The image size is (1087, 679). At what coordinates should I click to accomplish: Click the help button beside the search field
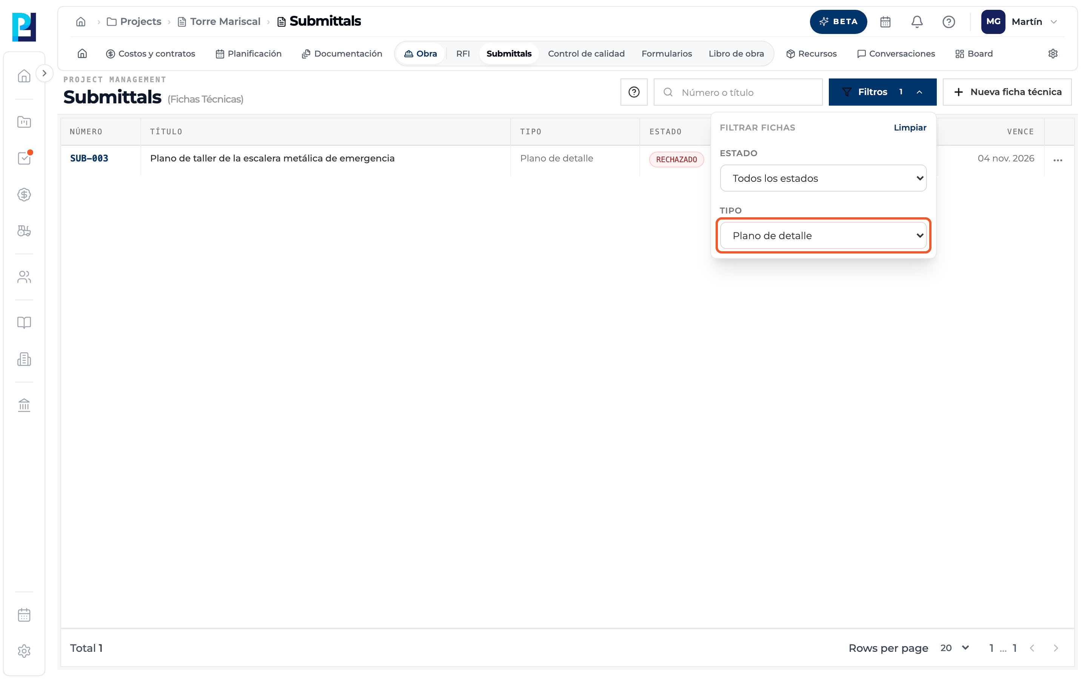[x=634, y=92]
